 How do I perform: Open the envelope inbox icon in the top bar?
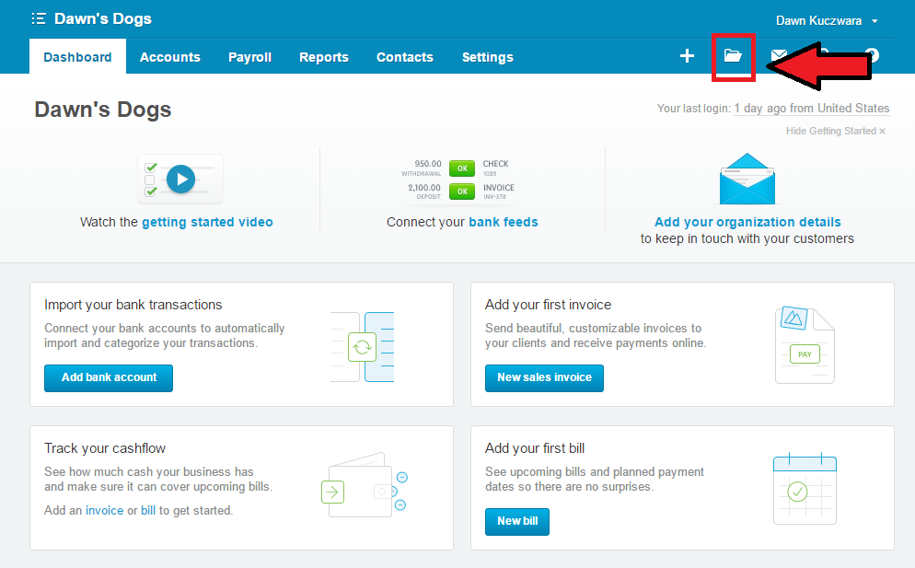[x=780, y=56]
